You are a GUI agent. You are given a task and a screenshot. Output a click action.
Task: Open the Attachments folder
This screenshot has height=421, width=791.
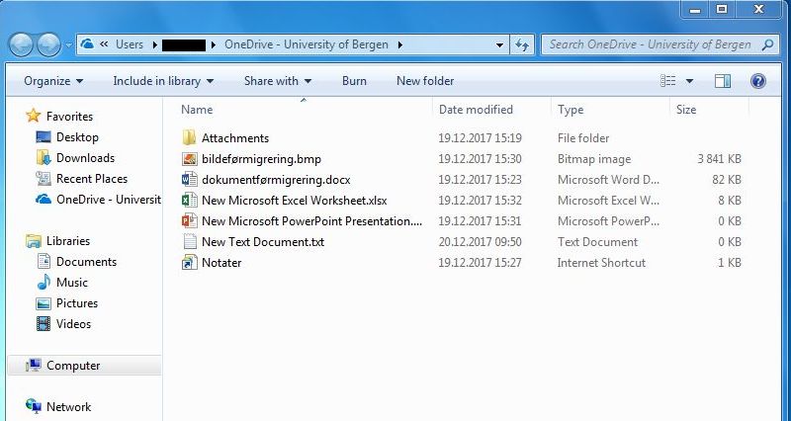click(x=234, y=138)
